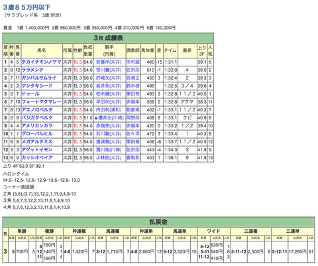Open horse link バジガクベルク
Screen dimensions: 318x266
pyautogui.click(x=37, y=118)
